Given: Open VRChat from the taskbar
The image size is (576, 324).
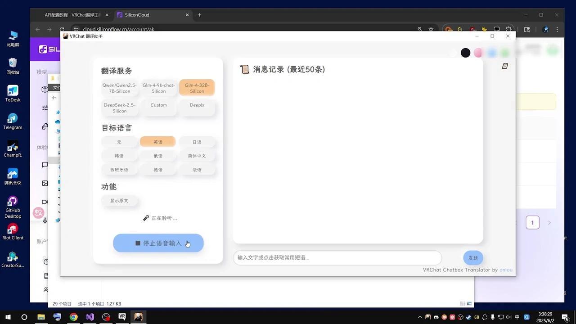Looking at the screenshot, I should 122,317.
